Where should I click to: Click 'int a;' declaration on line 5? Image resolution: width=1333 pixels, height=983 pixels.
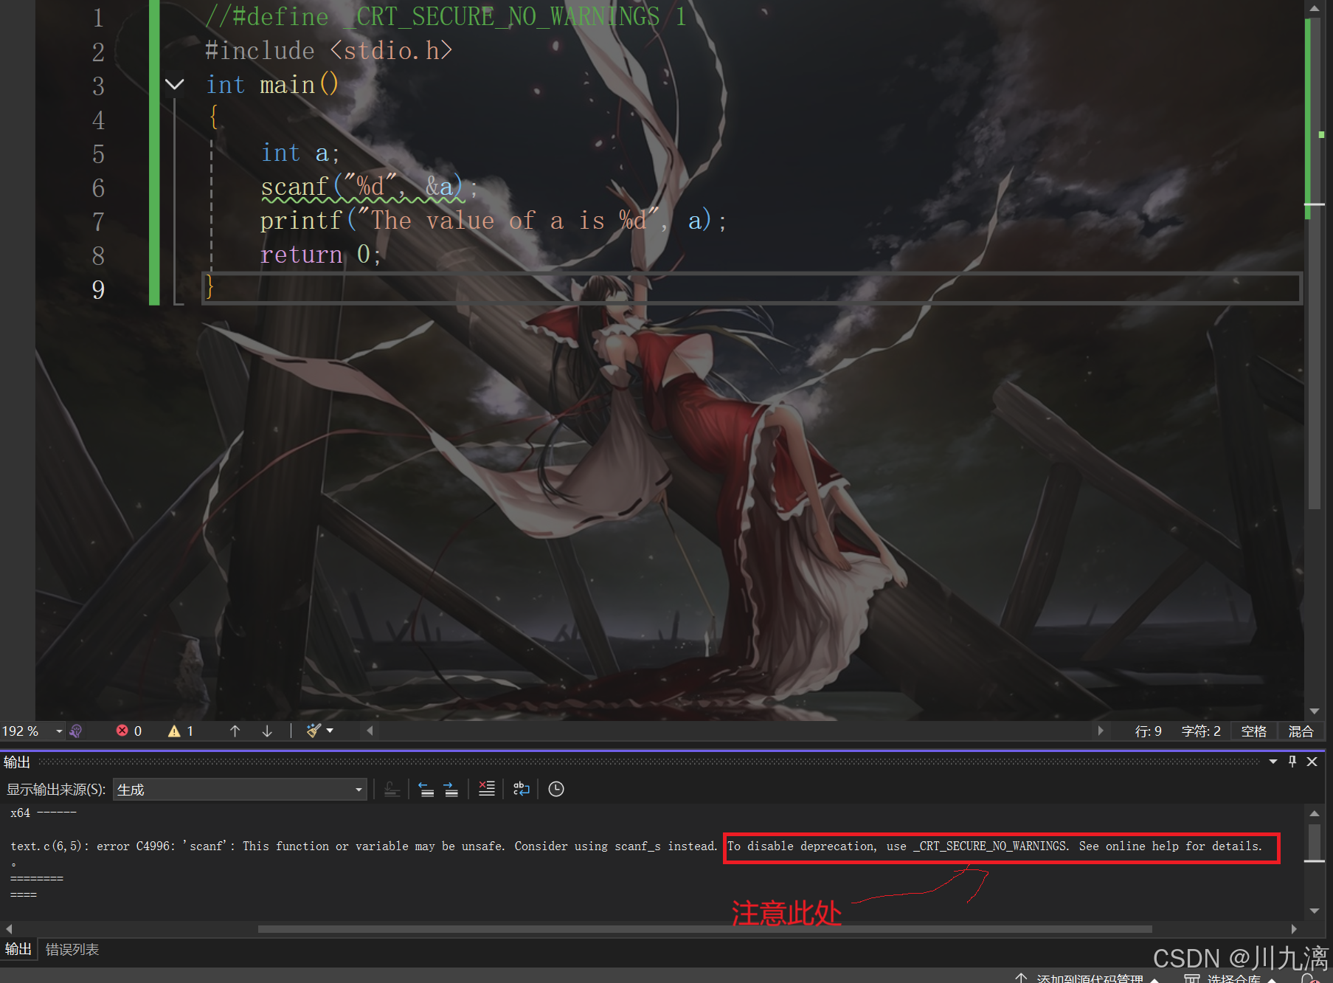[300, 153]
